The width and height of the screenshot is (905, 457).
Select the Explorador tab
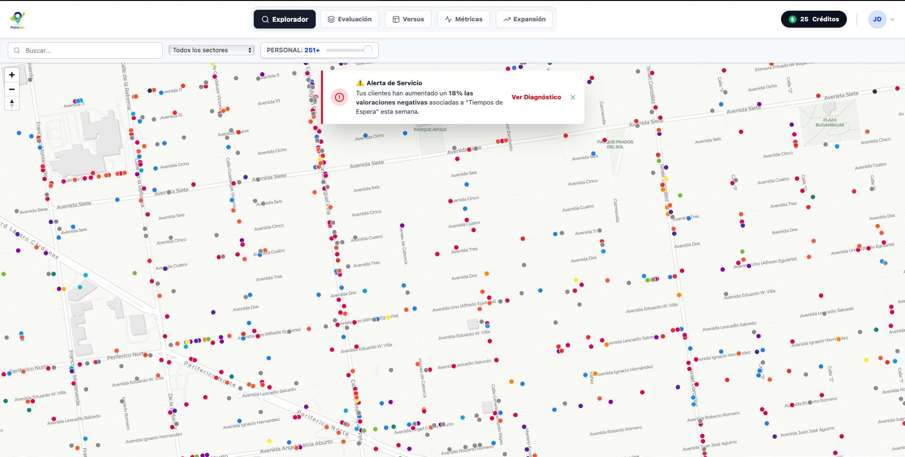tap(285, 19)
